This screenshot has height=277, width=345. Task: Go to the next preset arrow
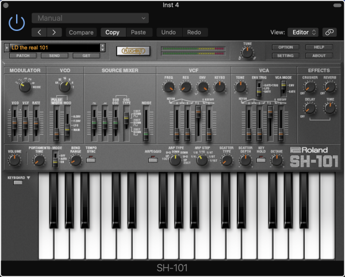[54, 33]
